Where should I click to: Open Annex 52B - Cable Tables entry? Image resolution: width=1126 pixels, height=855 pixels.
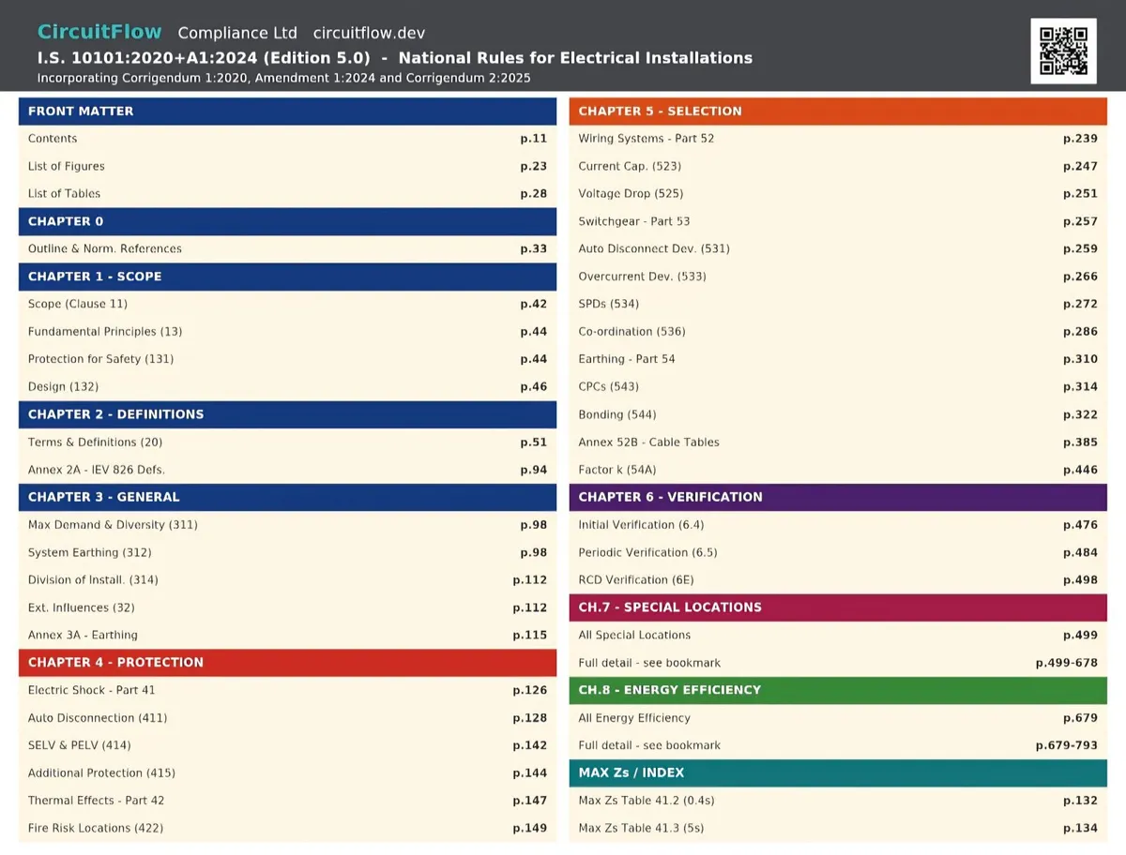(x=838, y=442)
